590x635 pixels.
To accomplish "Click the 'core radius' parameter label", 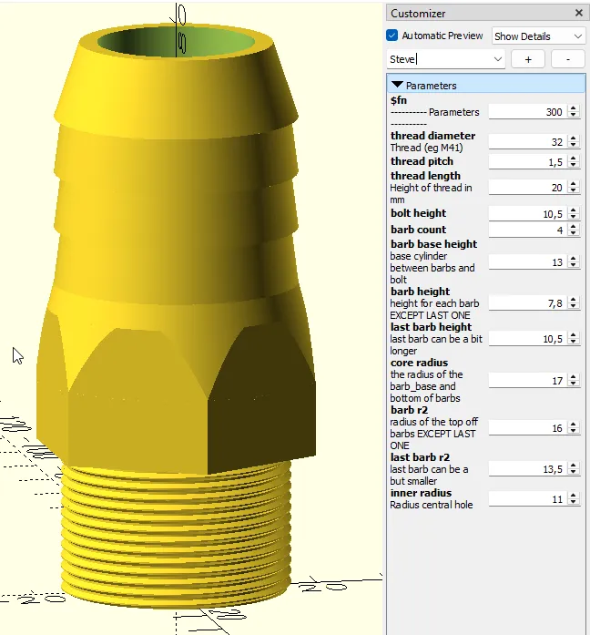I will tap(419, 363).
